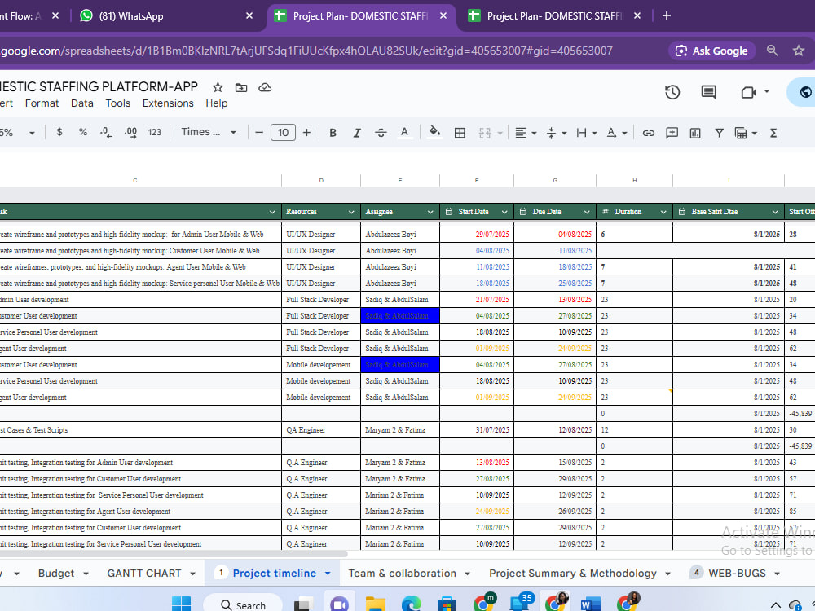Screen dimensions: 815x611
Task: Expand the Due Date column dropdown
Action: [586, 212]
